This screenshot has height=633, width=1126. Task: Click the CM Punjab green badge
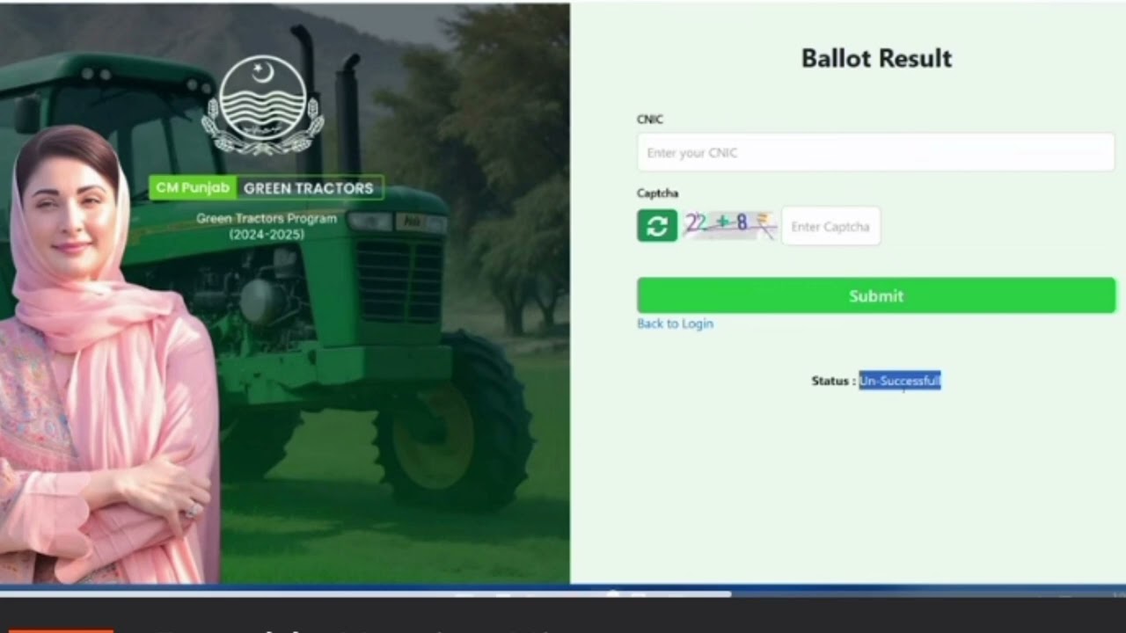click(x=193, y=188)
